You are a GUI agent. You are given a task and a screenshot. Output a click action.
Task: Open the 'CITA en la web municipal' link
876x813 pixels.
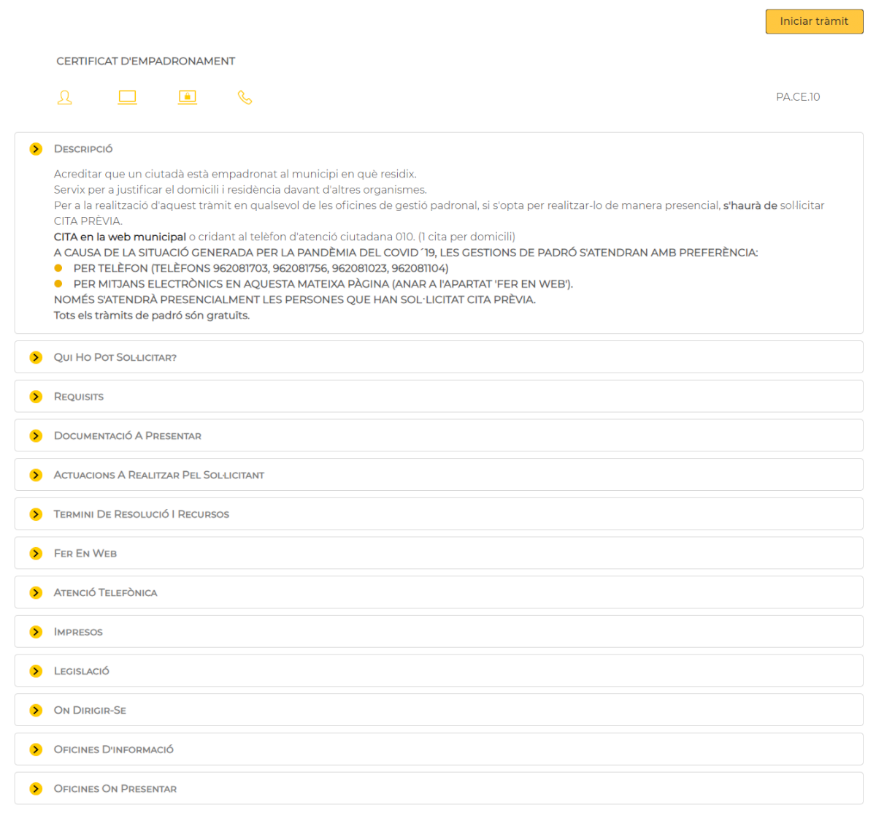click(x=120, y=237)
